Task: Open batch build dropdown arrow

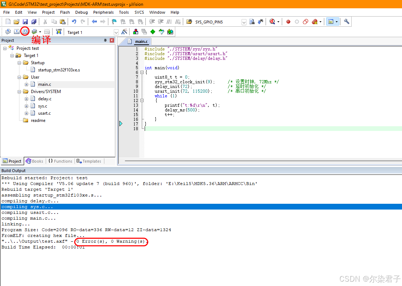Action: pyautogui.click(x=40, y=32)
